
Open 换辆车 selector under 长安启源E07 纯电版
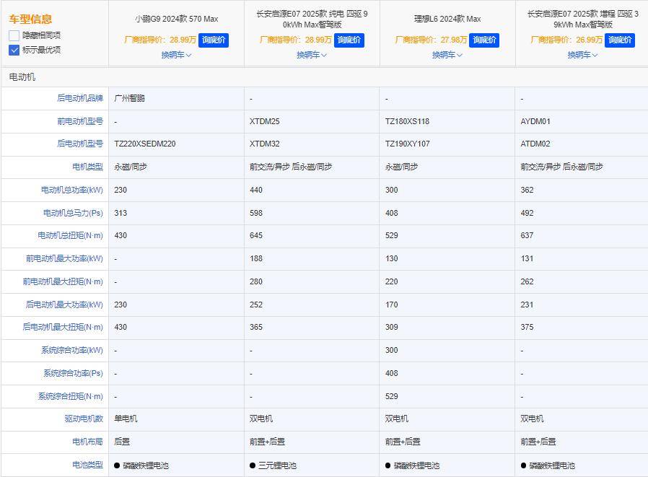[310, 54]
